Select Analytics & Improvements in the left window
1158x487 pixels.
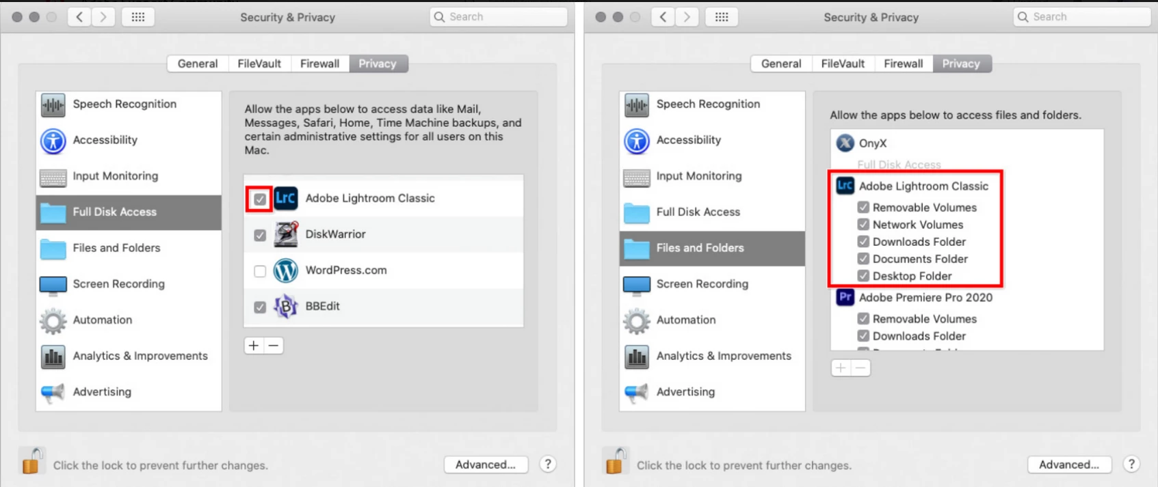[x=129, y=356]
